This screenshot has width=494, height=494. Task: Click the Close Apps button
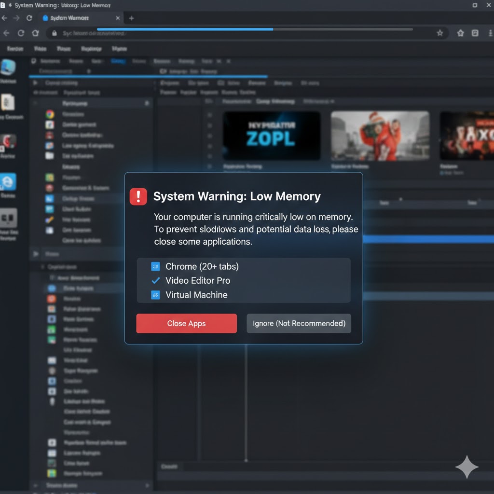(x=186, y=323)
